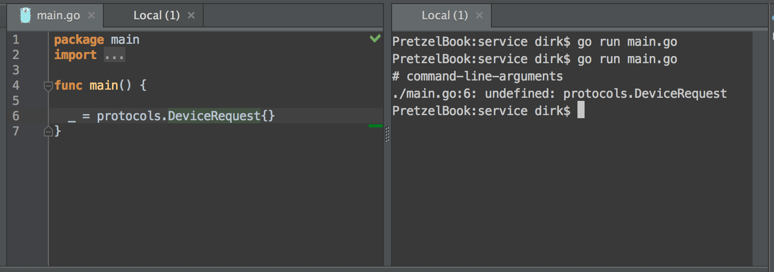Click the Go gopher icon on main.go tab
The height and width of the screenshot is (272, 774).
click(25, 15)
